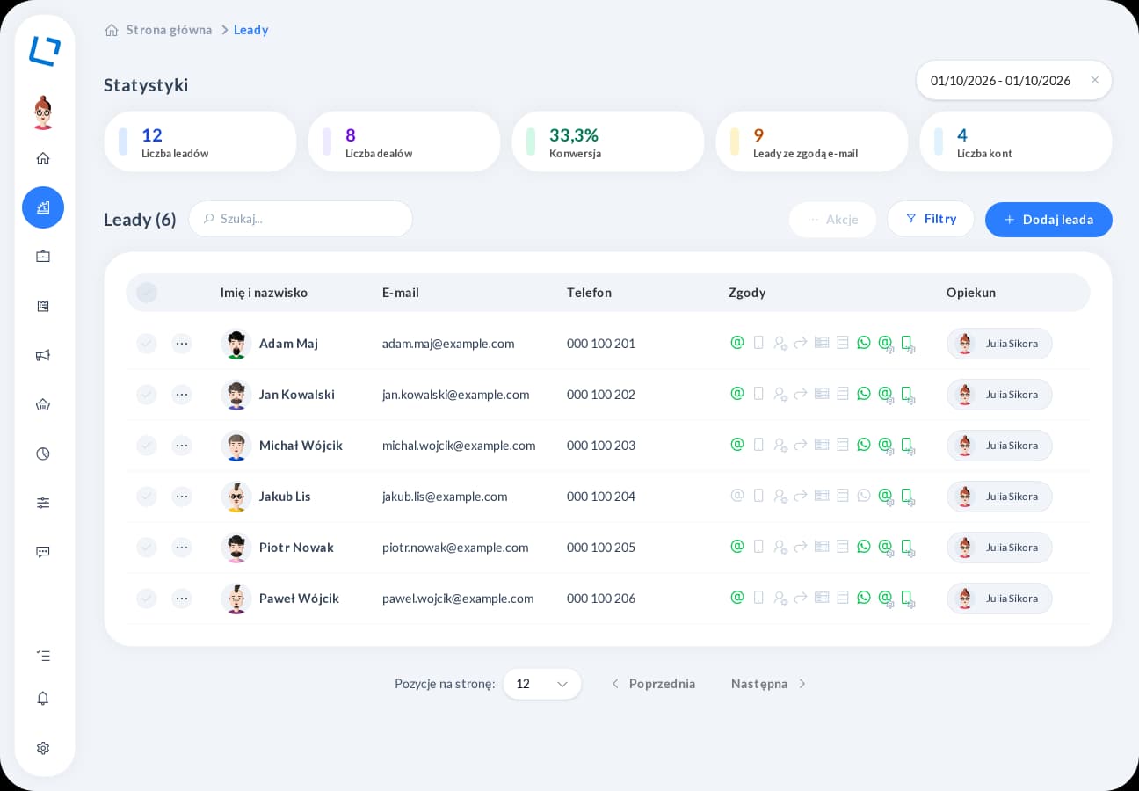Click the task list icon in sidebar

(x=43, y=656)
